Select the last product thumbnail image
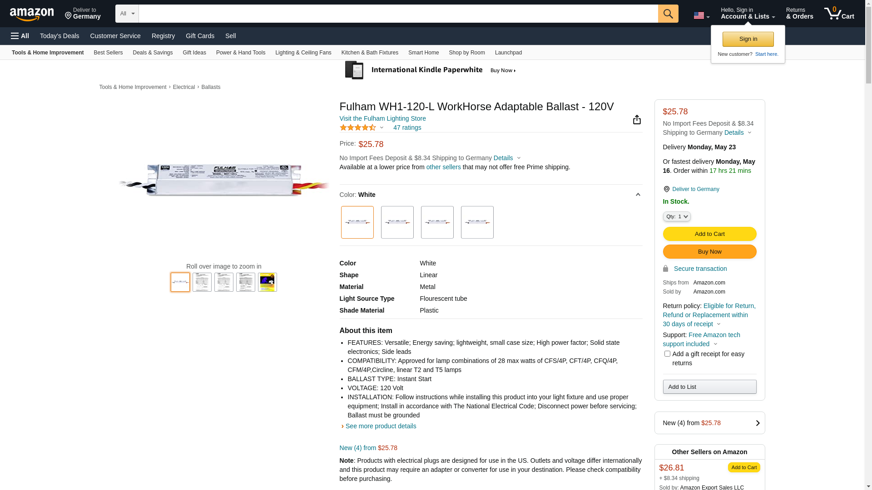 click(x=267, y=282)
